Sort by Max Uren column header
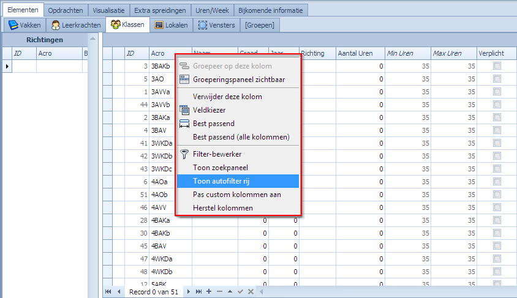Image resolution: width=517 pixels, height=298 pixels. pos(454,53)
